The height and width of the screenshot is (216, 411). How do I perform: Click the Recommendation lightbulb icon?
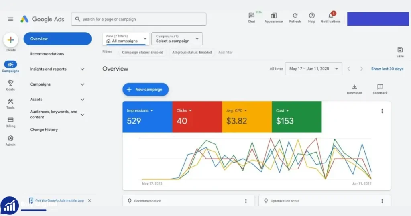[130, 201]
